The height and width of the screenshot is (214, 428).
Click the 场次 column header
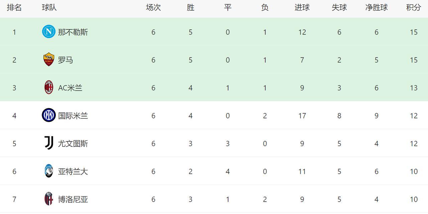(153, 7)
